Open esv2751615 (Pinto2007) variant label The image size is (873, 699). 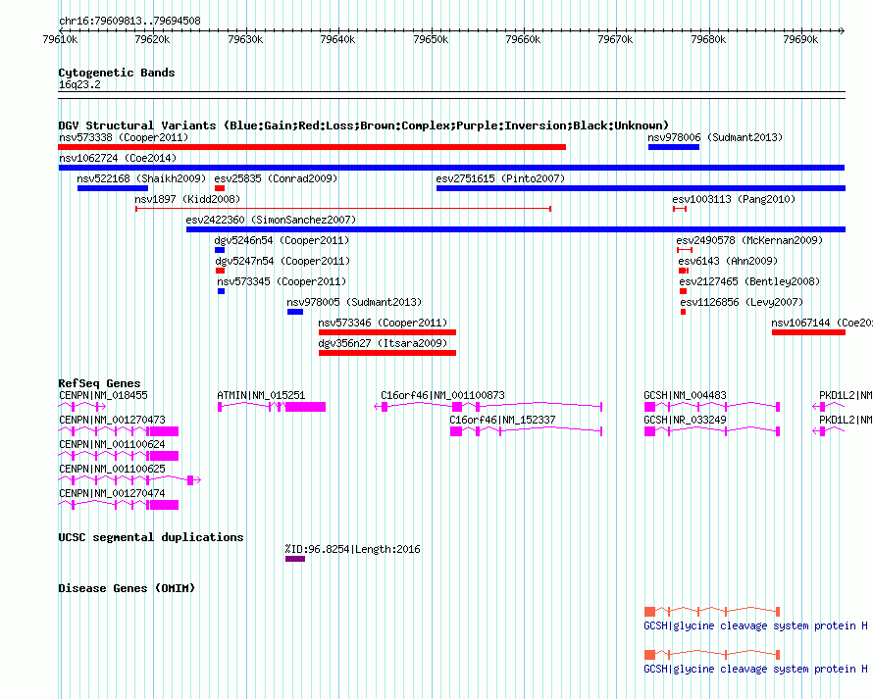[500, 178]
